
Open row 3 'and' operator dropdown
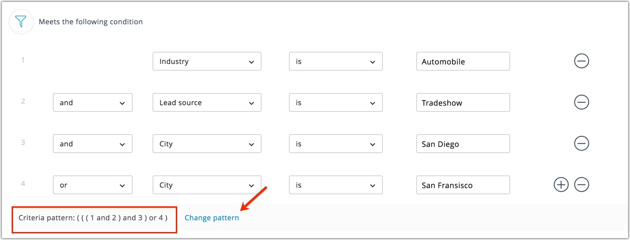click(92, 144)
